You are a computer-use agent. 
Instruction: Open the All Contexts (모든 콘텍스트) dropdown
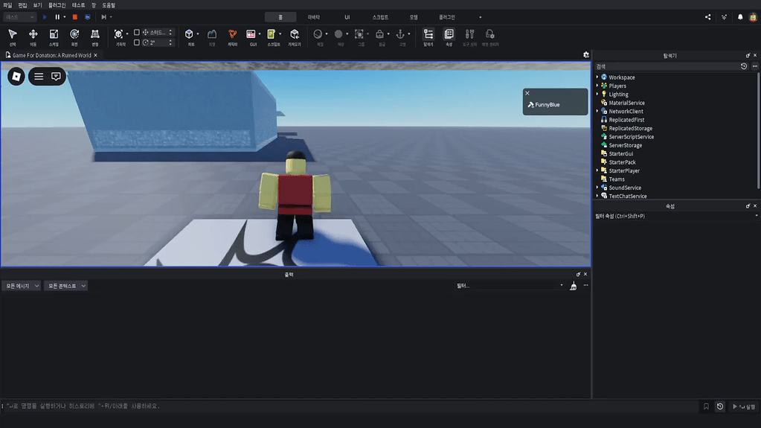66,286
